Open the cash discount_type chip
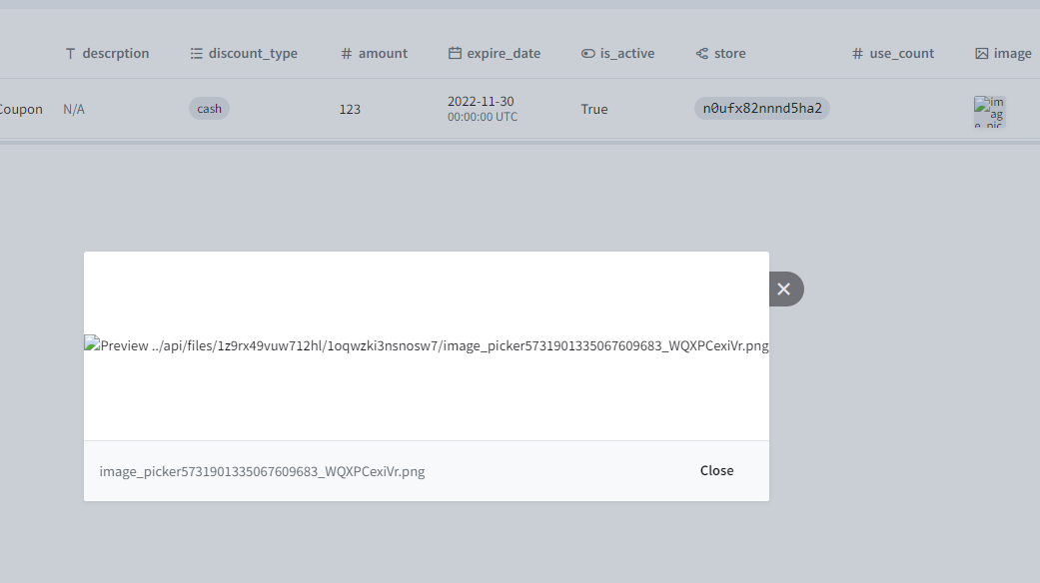Viewport: 1040px width, 583px height. pos(209,108)
